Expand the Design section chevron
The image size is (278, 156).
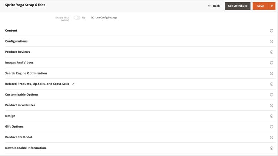[x=271, y=116]
